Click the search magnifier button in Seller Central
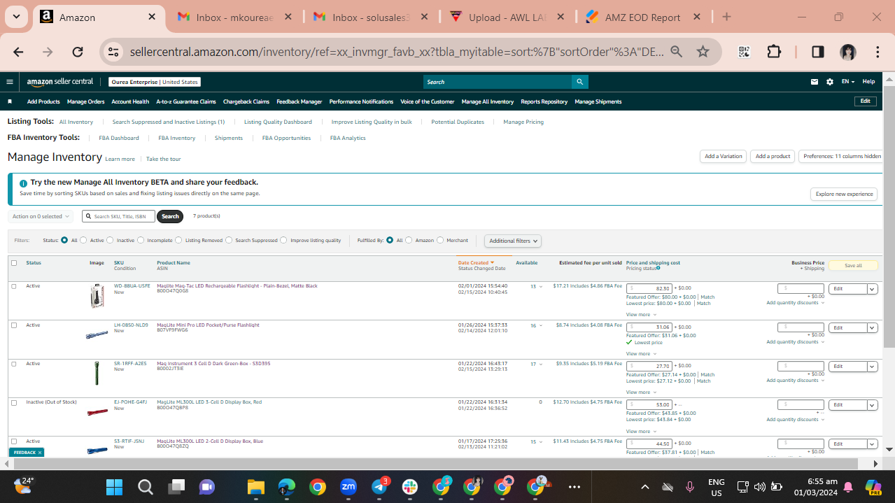895x503 pixels. coord(579,82)
